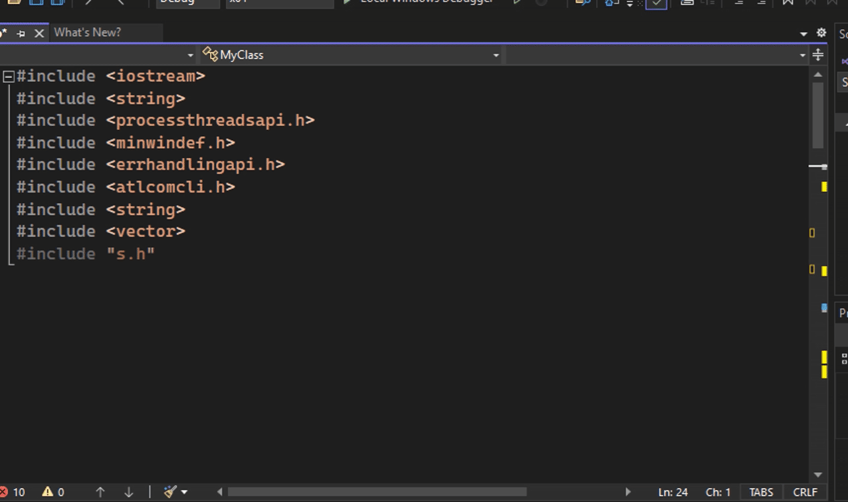The width and height of the screenshot is (848, 502).
Task: Toggle the background code analysis checkmark
Action: (x=657, y=3)
